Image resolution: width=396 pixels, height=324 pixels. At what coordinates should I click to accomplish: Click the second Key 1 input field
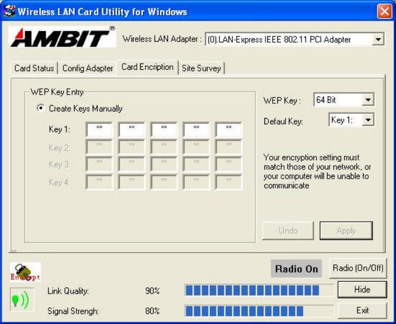(132, 130)
